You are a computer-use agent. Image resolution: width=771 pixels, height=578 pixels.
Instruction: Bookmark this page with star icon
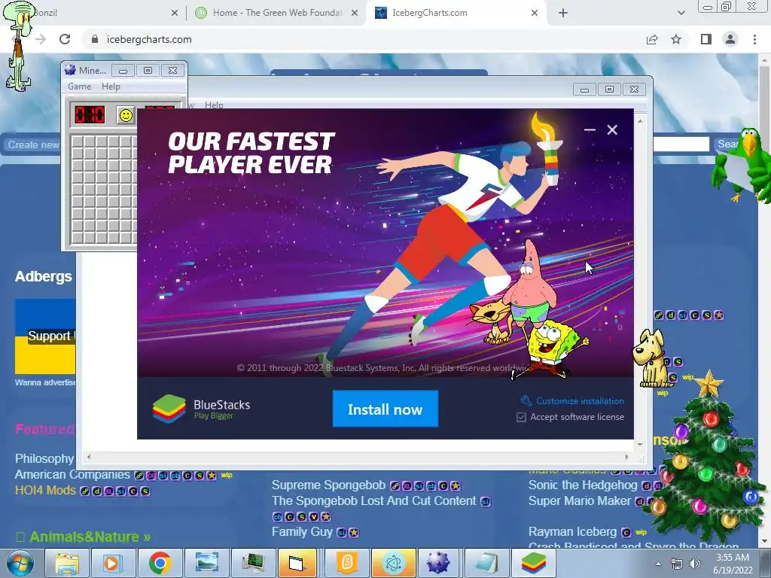tap(676, 39)
